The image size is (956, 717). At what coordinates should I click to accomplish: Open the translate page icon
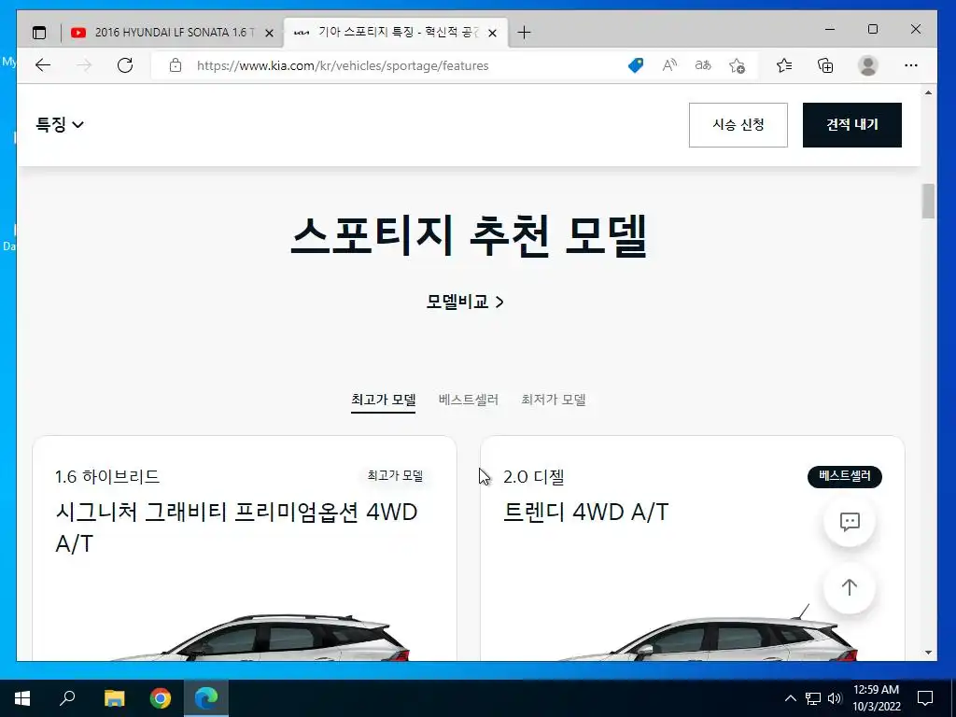tap(703, 65)
